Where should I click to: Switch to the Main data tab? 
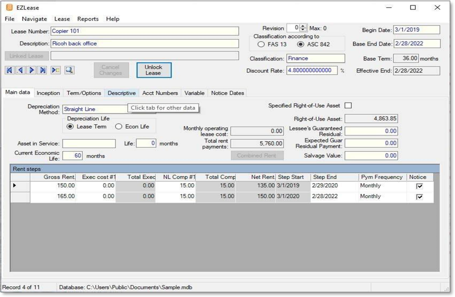coord(18,93)
